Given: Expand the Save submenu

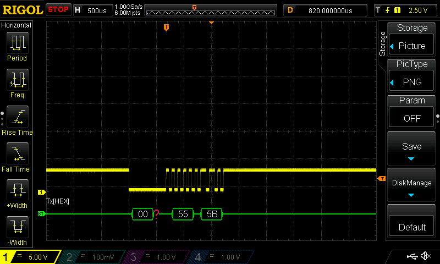Looking at the screenshot, I should click(411, 148).
